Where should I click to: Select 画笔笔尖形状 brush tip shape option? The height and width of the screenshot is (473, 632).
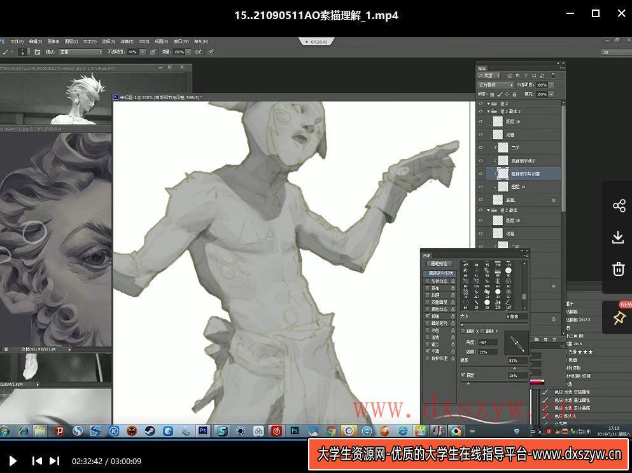pyautogui.click(x=440, y=273)
